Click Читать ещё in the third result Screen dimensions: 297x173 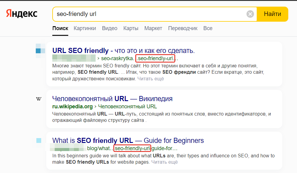click(x=164, y=162)
